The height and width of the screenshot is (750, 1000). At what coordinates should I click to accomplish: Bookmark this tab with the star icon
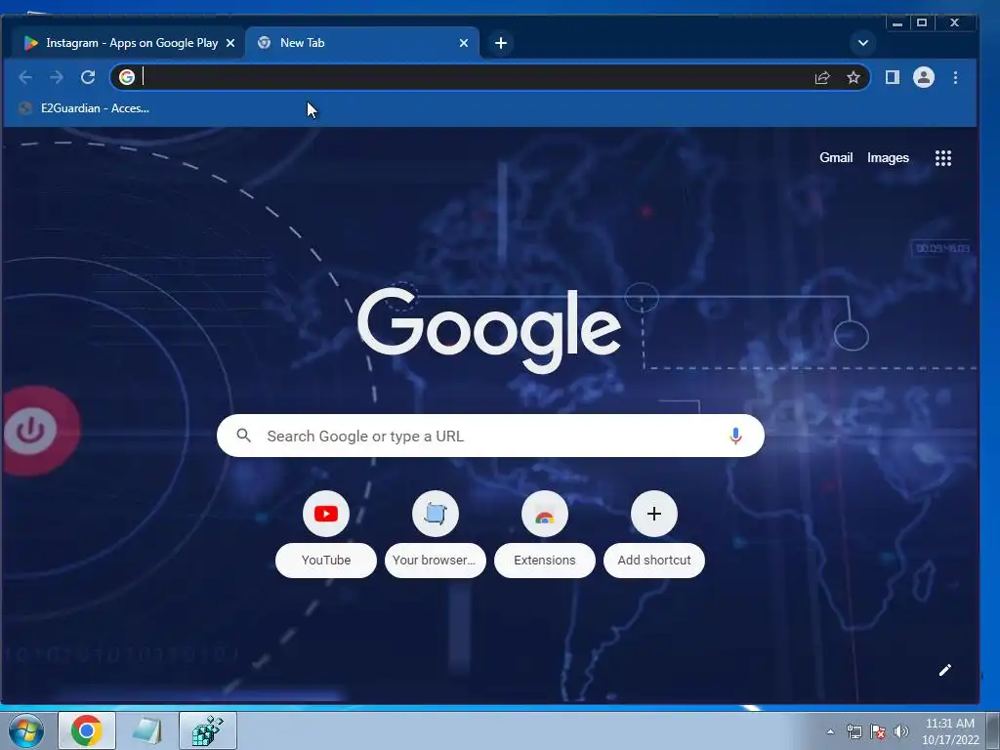854,78
